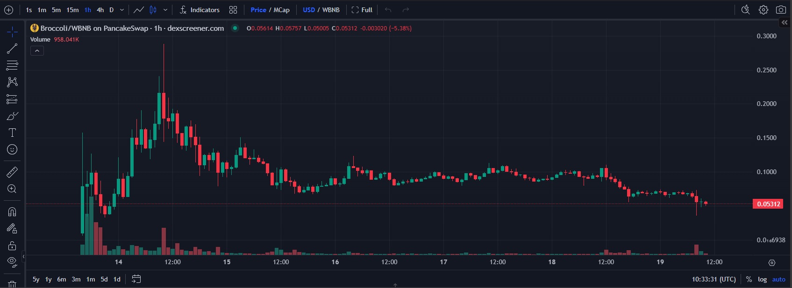Take a chart snapshot with camera icon
792x288 pixels.
tap(781, 10)
